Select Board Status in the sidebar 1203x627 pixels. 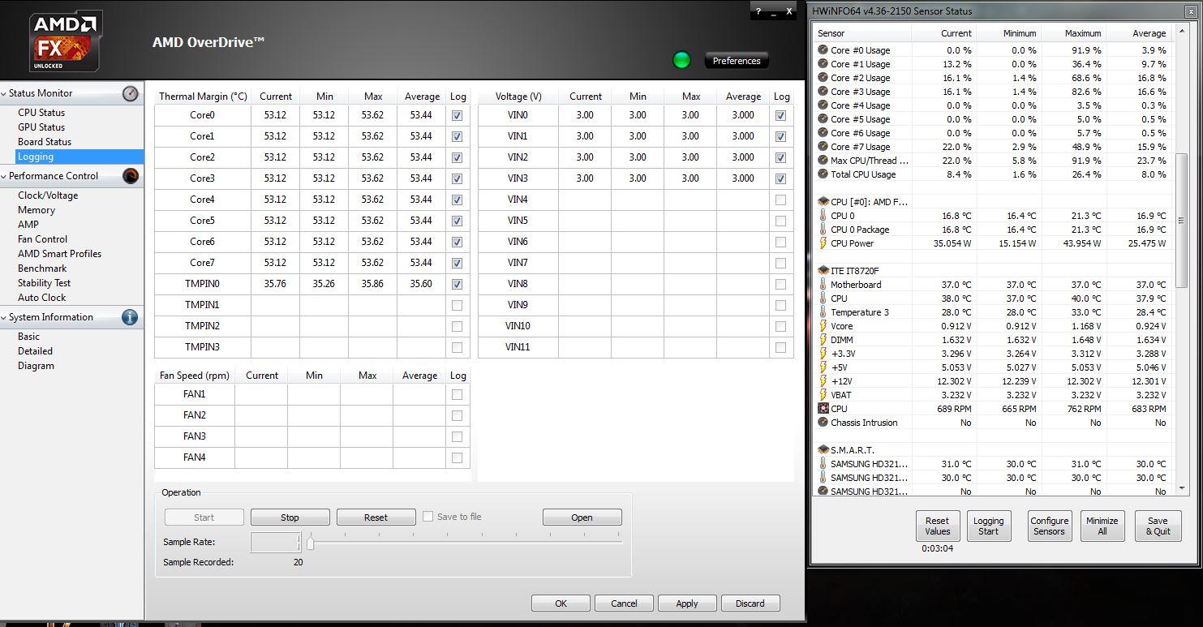(x=45, y=142)
